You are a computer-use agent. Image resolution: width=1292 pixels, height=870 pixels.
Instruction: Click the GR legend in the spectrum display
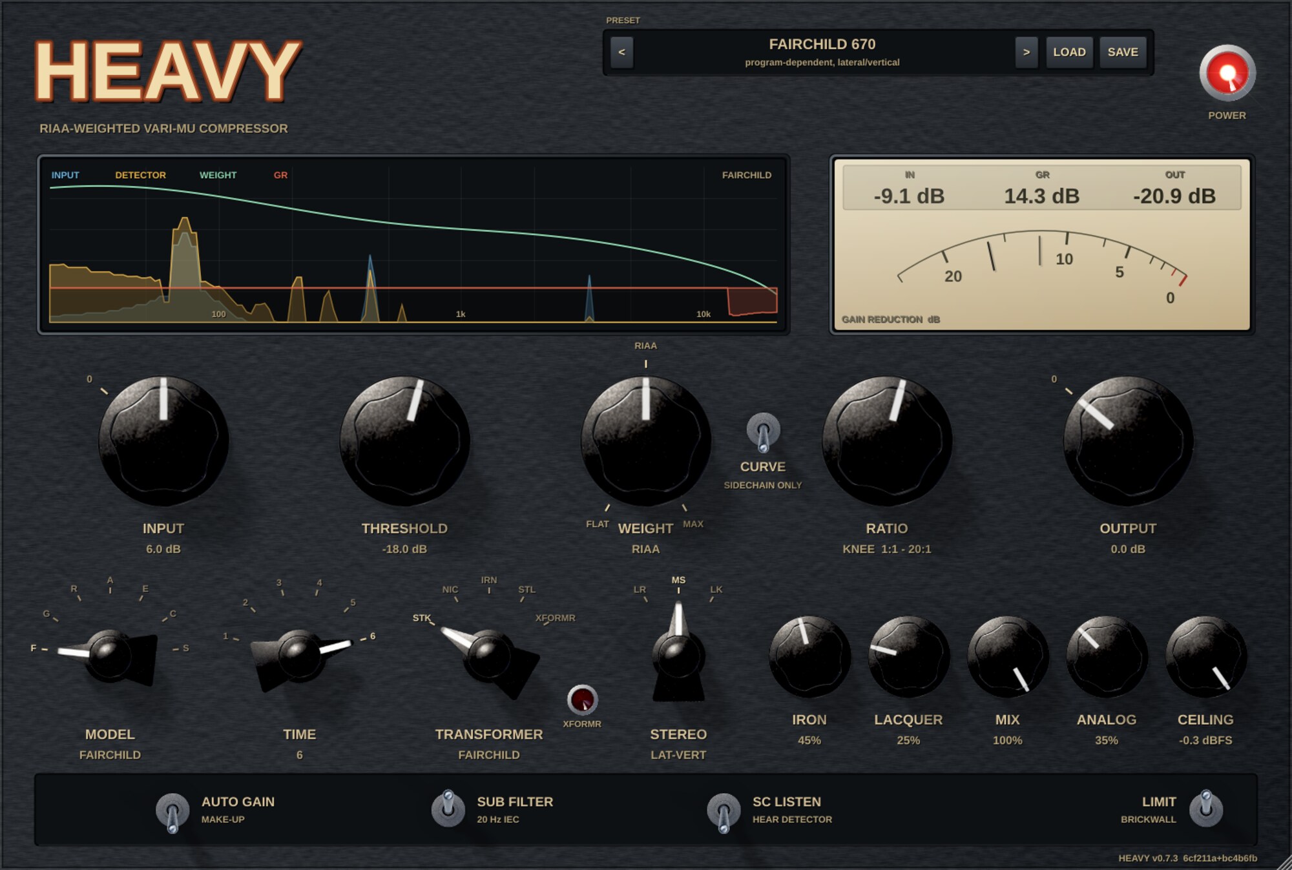click(x=280, y=175)
